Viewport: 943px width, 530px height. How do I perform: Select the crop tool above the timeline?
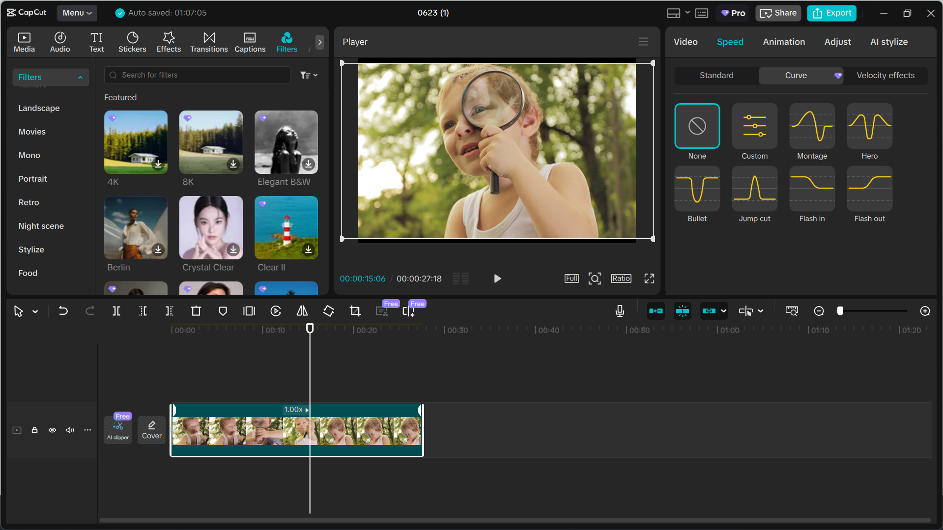point(355,311)
